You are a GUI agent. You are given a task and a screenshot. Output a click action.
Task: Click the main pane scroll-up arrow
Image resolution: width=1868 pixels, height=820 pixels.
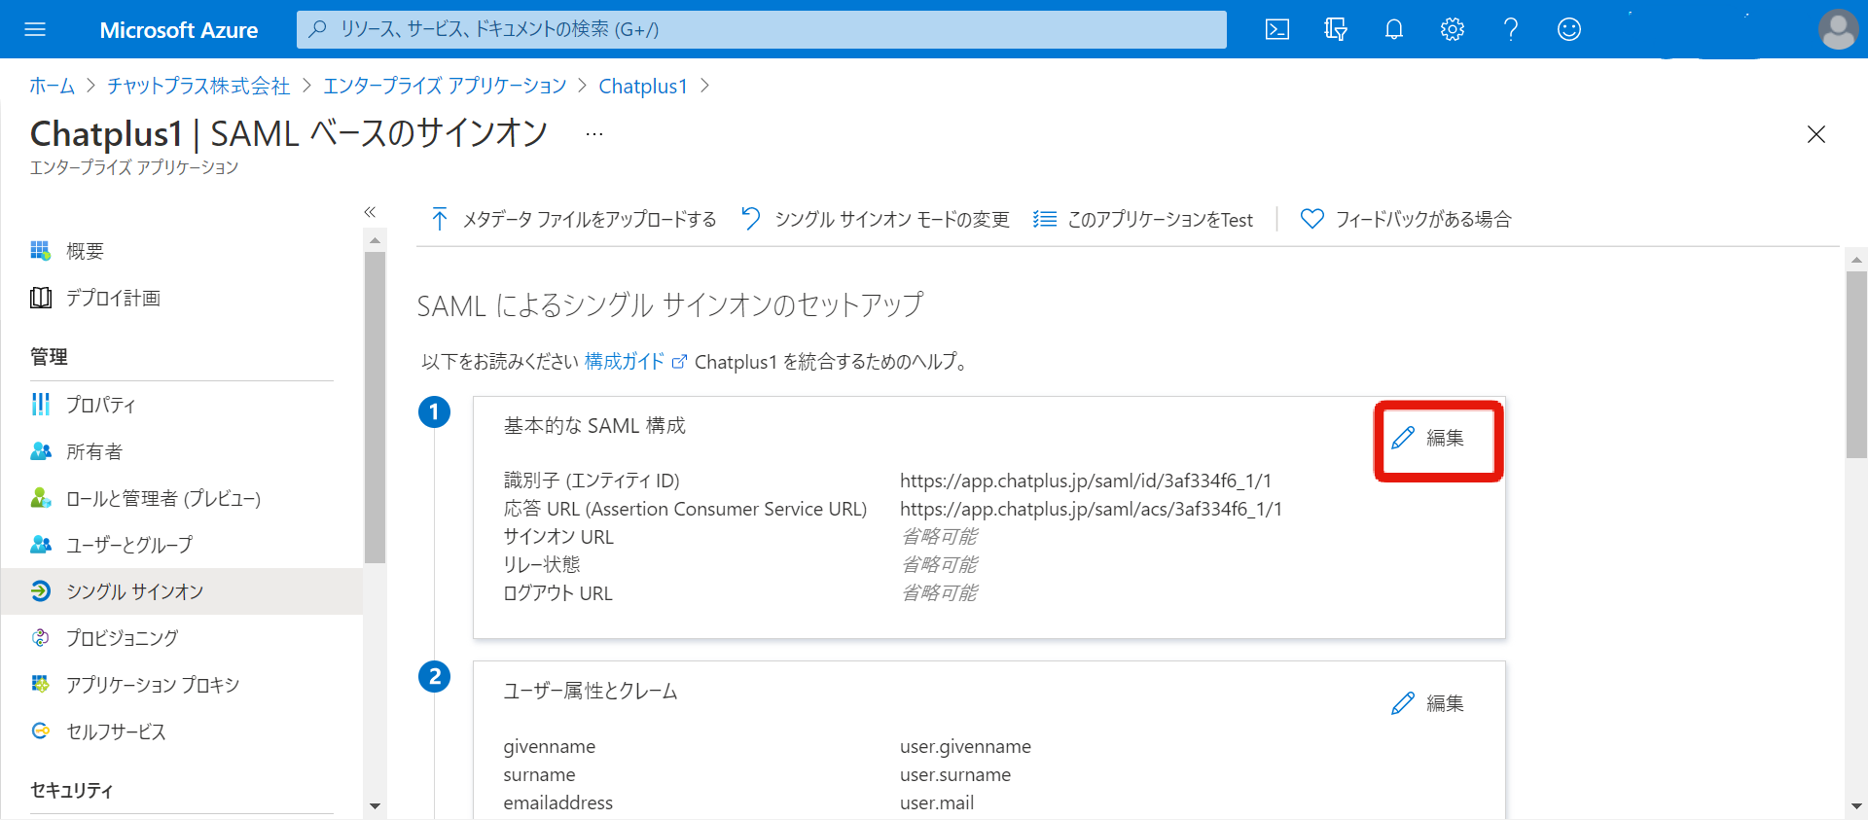pyautogui.click(x=1856, y=259)
